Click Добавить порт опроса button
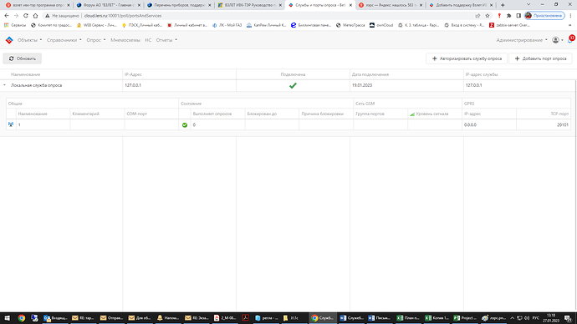 [540, 58]
